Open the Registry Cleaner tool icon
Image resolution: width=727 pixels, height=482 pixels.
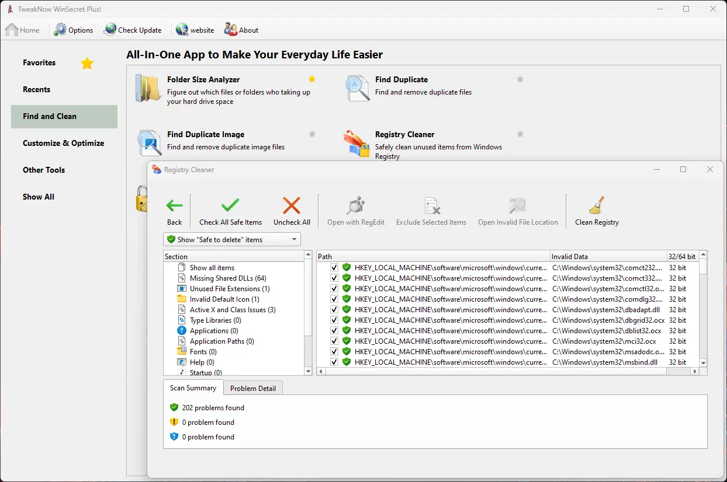click(356, 144)
